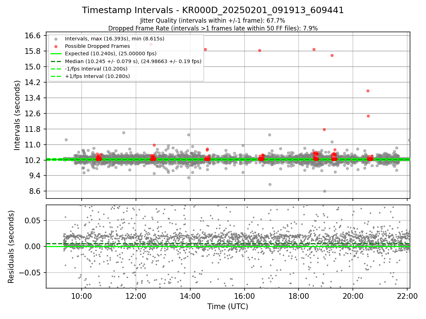Click legend entry +1/fps Interval (10.280s)

click(97, 76)
